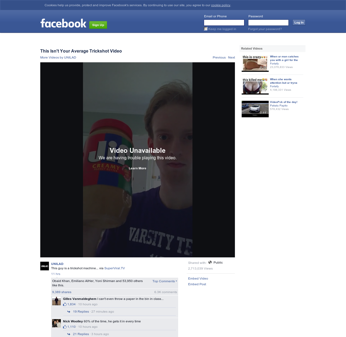Open Fortafy link under 4,198,331 views video
Image resolution: width=346 pixels, height=337 pixels.
tap(274, 86)
